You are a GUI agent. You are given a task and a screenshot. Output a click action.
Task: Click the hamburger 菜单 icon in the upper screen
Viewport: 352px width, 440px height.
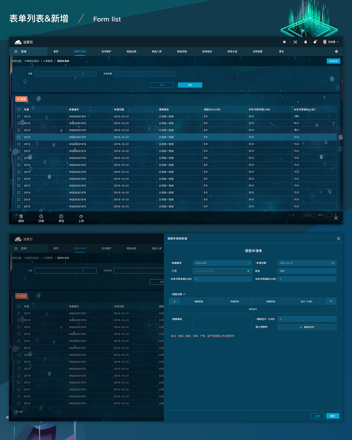(x=16, y=51)
